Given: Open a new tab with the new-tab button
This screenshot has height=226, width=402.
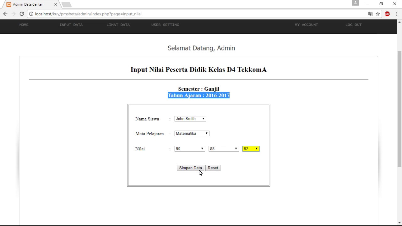Looking at the screenshot, I should pyautogui.click(x=66, y=4).
